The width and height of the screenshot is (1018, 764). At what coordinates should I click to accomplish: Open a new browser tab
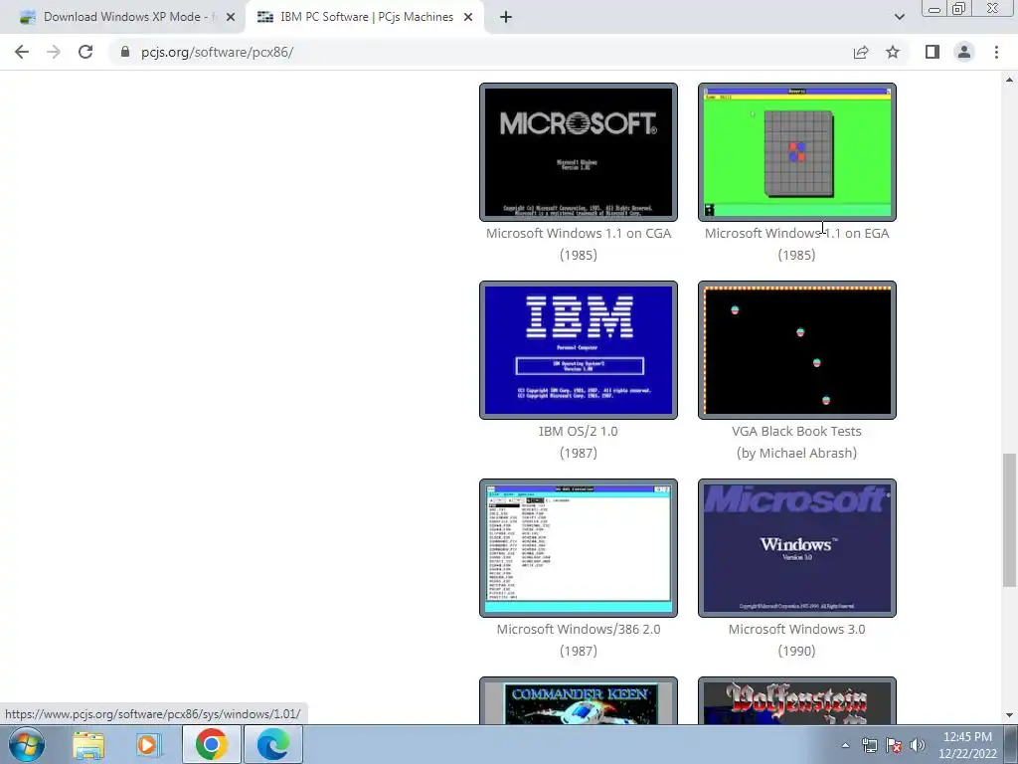[506, 17]
